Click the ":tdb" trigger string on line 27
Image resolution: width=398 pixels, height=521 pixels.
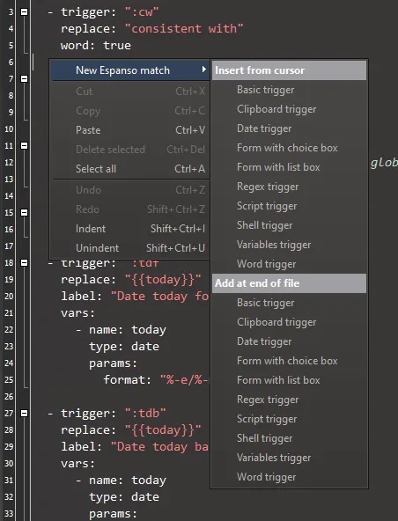point(145,413)
